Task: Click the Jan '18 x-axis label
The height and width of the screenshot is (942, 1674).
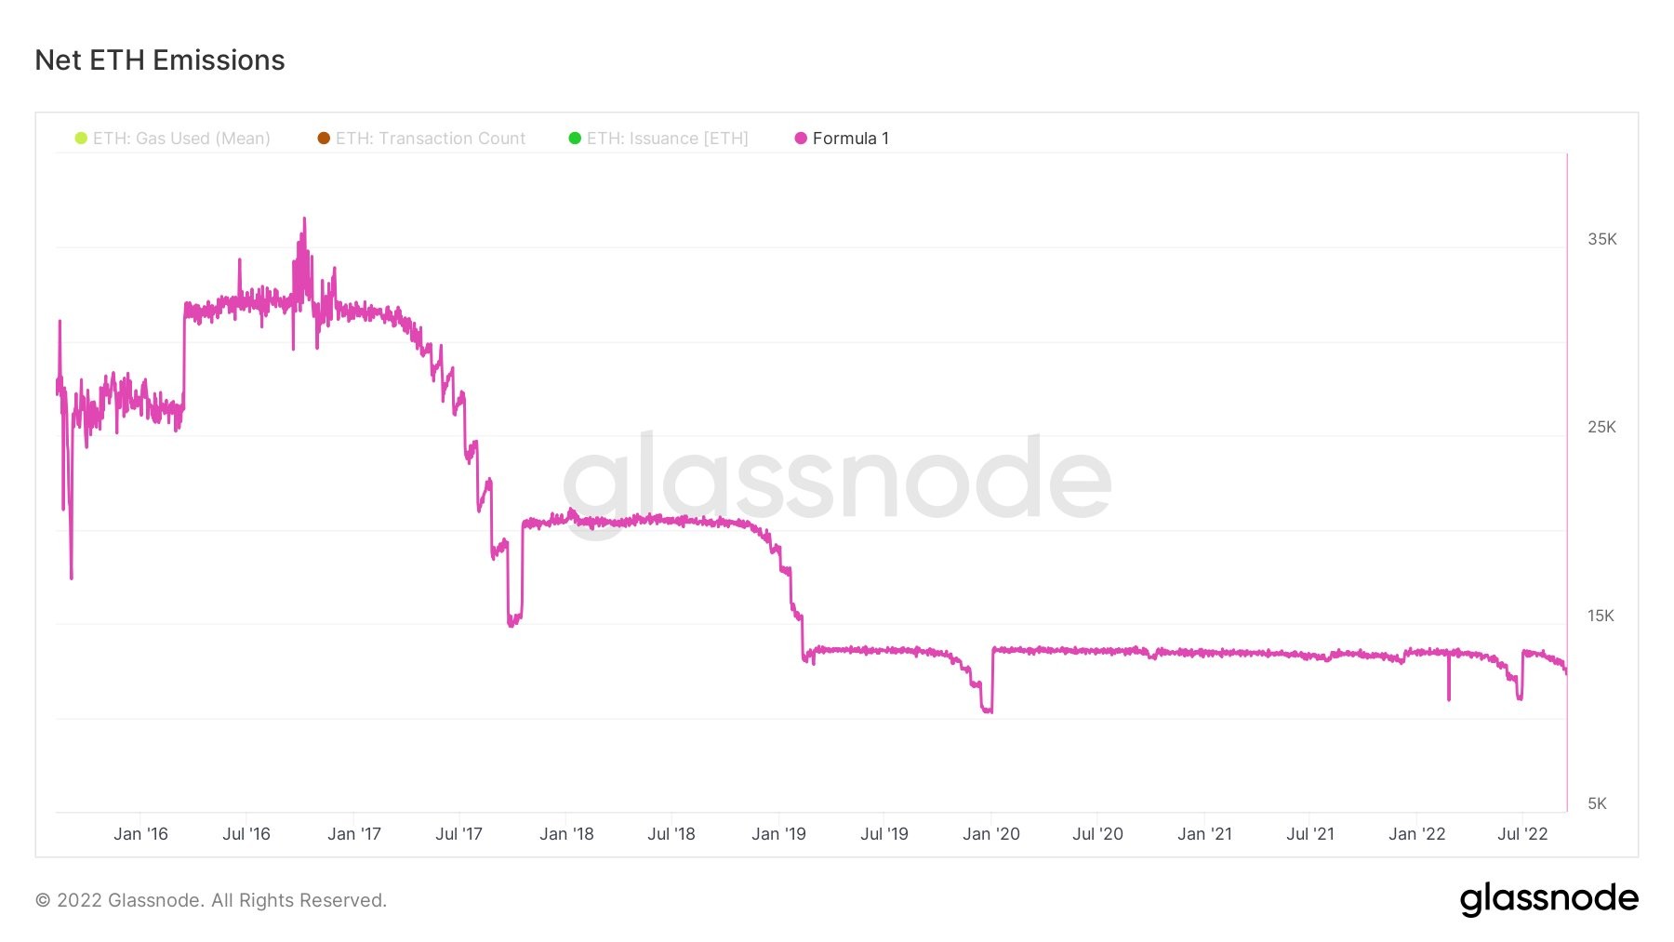Action: pos(566,834)
